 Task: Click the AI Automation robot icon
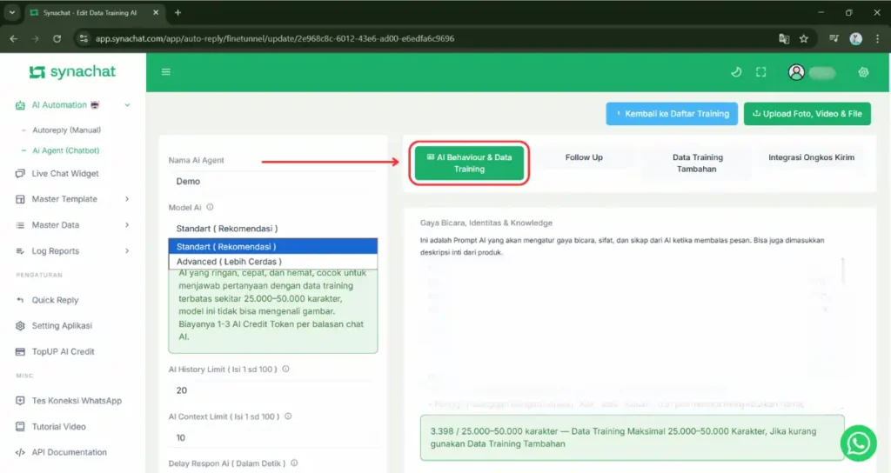click(21, 105)
